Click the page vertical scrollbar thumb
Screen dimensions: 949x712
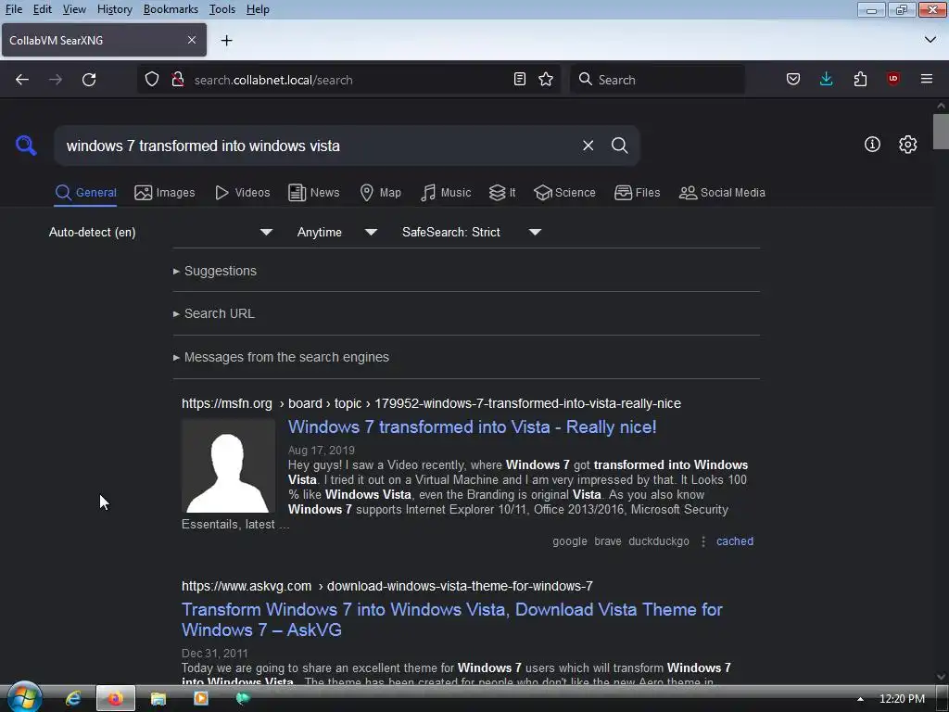(x=941, y=132)
